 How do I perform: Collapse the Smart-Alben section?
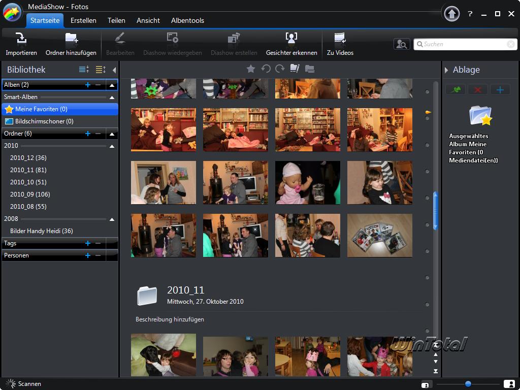112,97
